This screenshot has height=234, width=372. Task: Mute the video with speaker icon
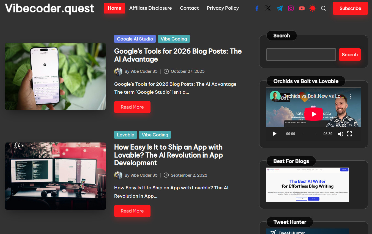(340, 134)
